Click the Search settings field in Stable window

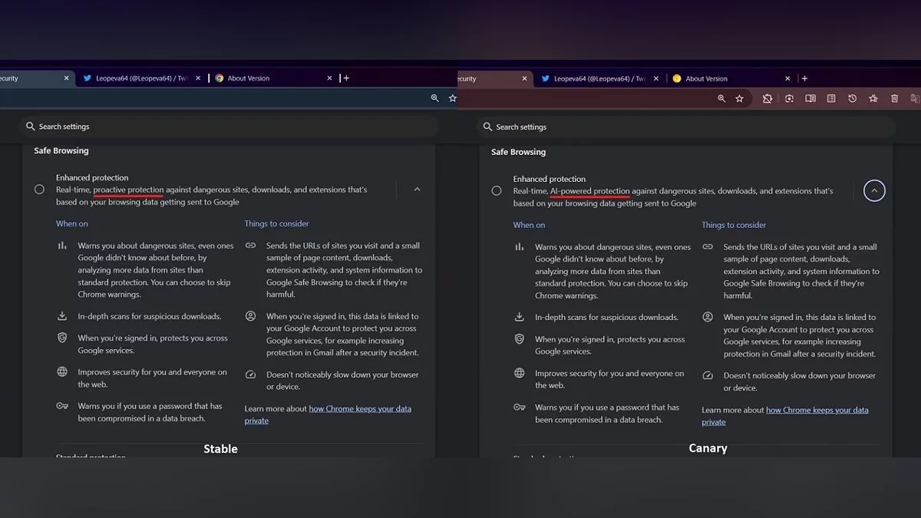(230, 127)
